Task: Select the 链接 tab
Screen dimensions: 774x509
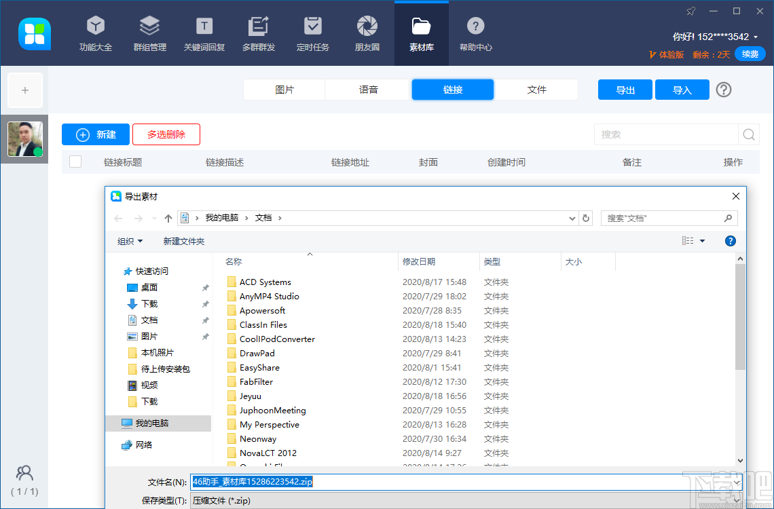Action: (x=453, y=90)
